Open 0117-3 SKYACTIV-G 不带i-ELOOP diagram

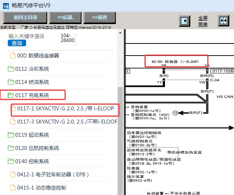point(67,122)
